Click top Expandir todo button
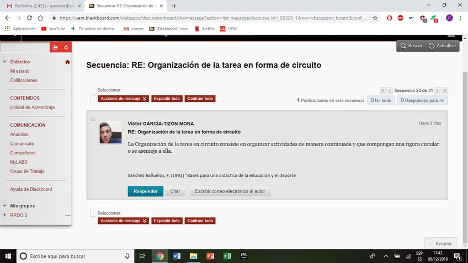Image resolution: width=468 pixels, height=263 pixels. point(167,99)
